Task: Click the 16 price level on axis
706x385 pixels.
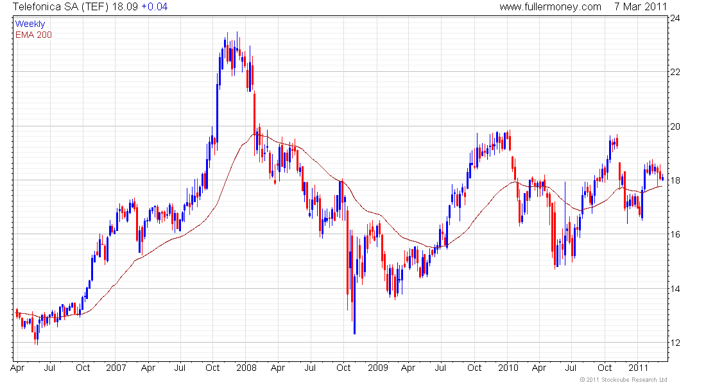Action: pos(675,235)
